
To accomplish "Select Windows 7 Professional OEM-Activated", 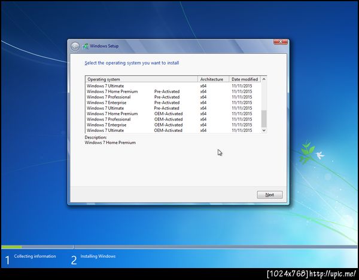I will tap(173, 119).
